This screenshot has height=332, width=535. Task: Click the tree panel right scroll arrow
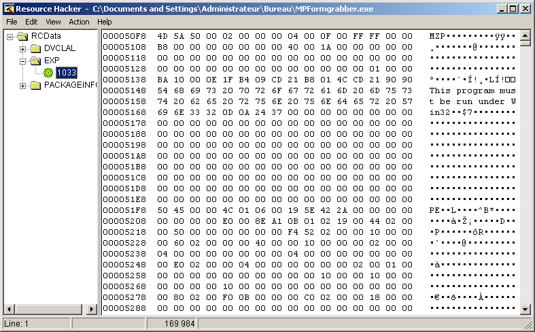[x=91, y=310]
